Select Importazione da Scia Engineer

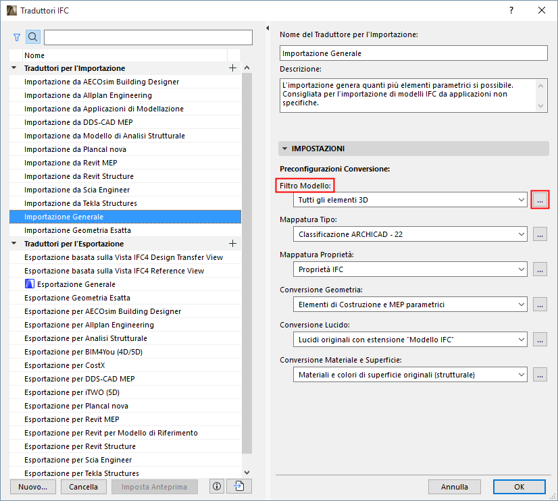click(125, 190)
